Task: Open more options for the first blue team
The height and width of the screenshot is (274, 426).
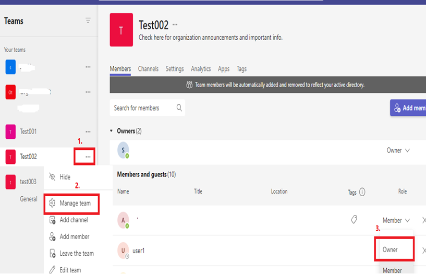Action: [88, 67]
